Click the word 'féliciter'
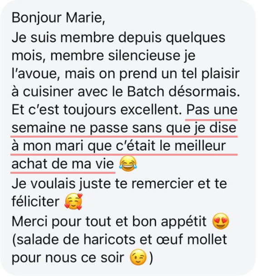258x278 pixels. tap(35, 202)
